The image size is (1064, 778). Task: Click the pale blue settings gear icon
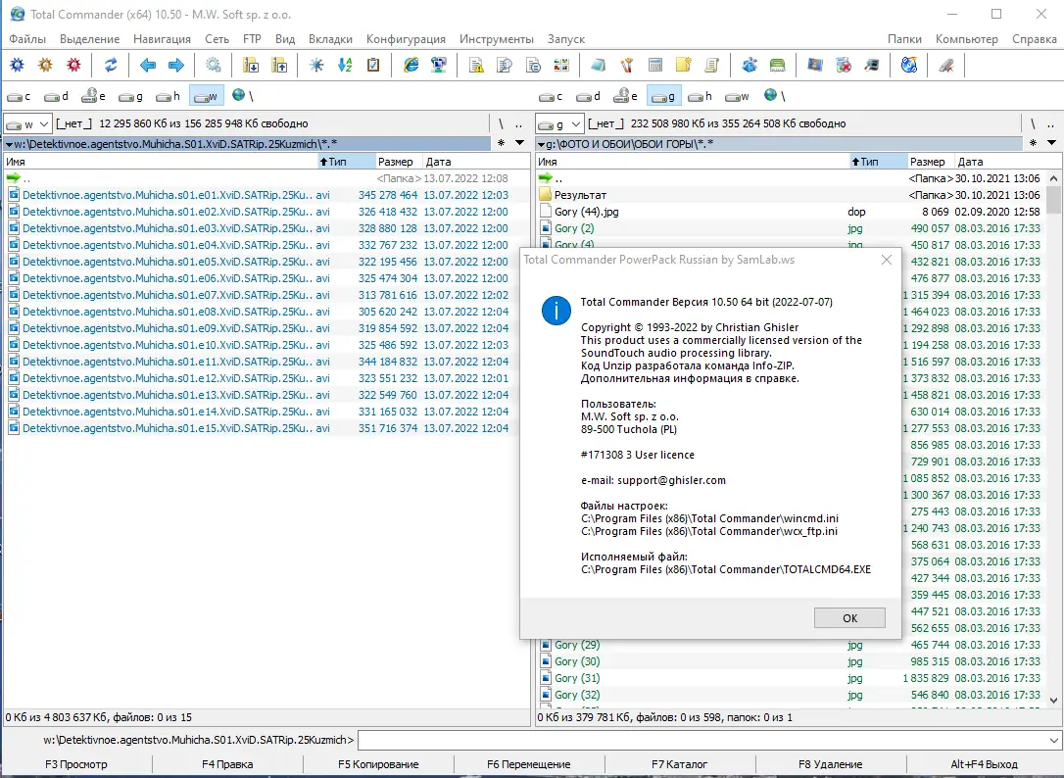click(x=213, y=66)
